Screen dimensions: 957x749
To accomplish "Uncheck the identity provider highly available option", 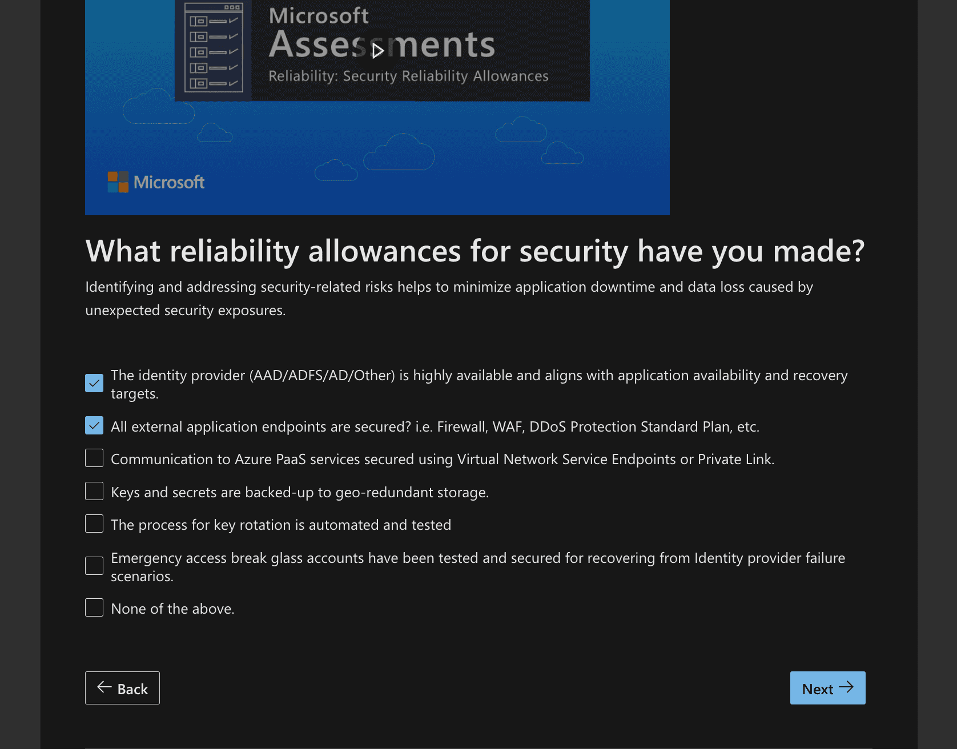I will (94, 384).
